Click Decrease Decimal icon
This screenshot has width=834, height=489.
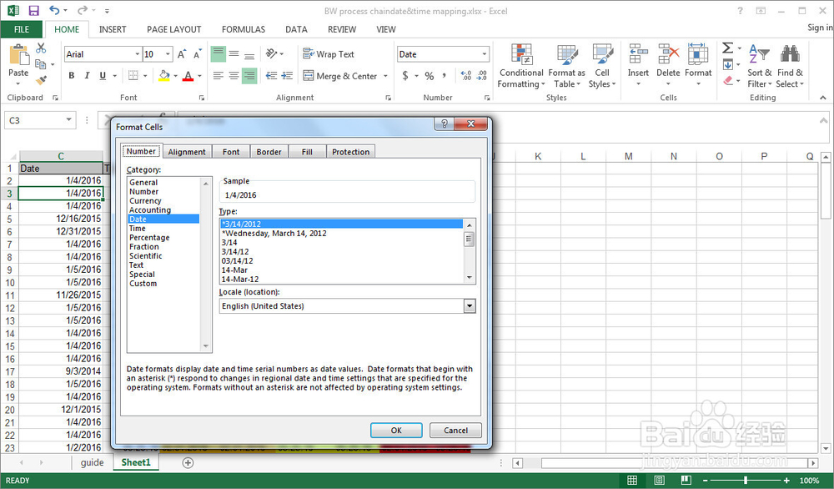pyautogui.click(x=482, y=76)
